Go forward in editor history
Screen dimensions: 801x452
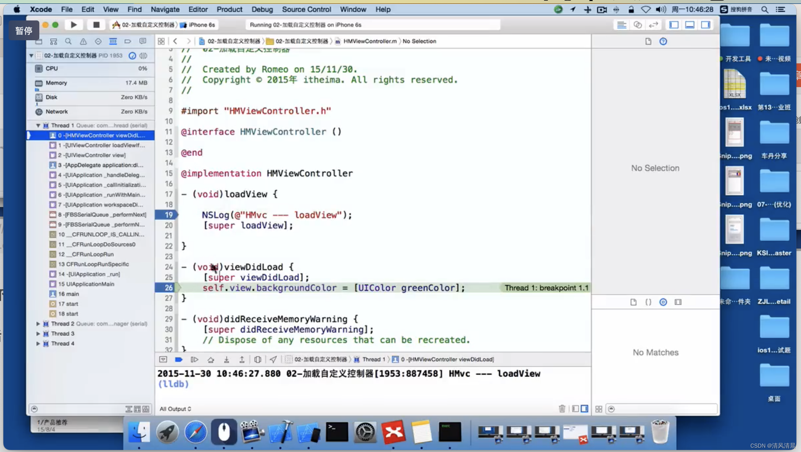click(189, 41)
